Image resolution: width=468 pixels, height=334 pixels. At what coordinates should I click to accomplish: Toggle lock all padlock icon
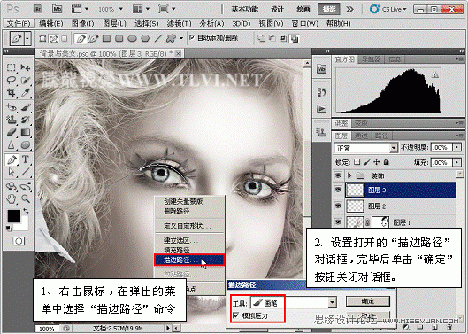coord(387,162)
